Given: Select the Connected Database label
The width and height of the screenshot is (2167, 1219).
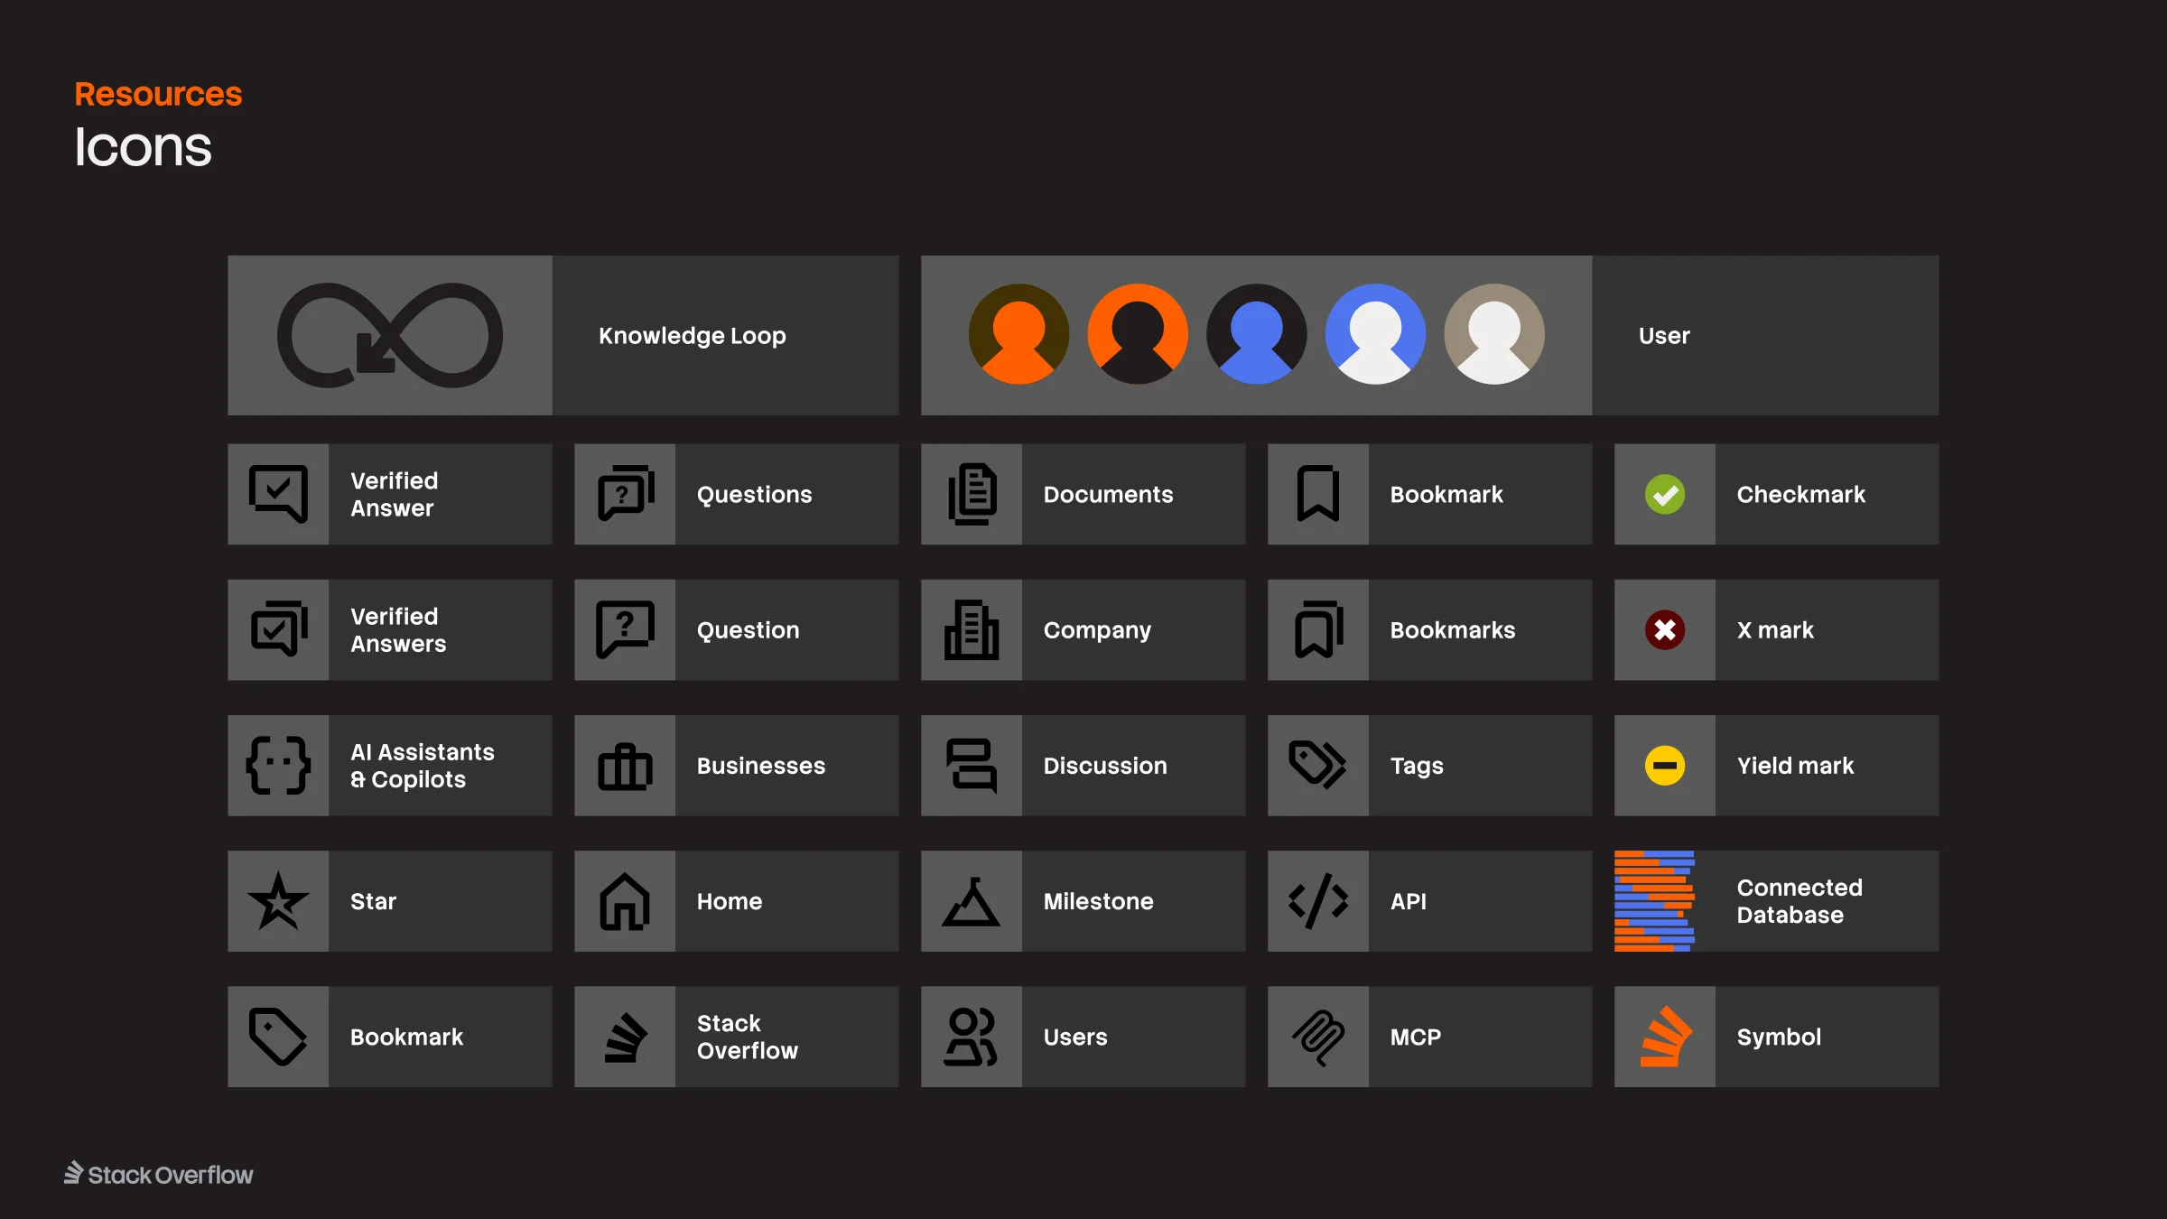Looking at the screenshot, I should click(x=1800, y=901).
